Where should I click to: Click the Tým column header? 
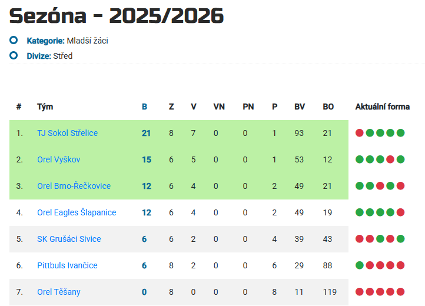coord(45,107)
